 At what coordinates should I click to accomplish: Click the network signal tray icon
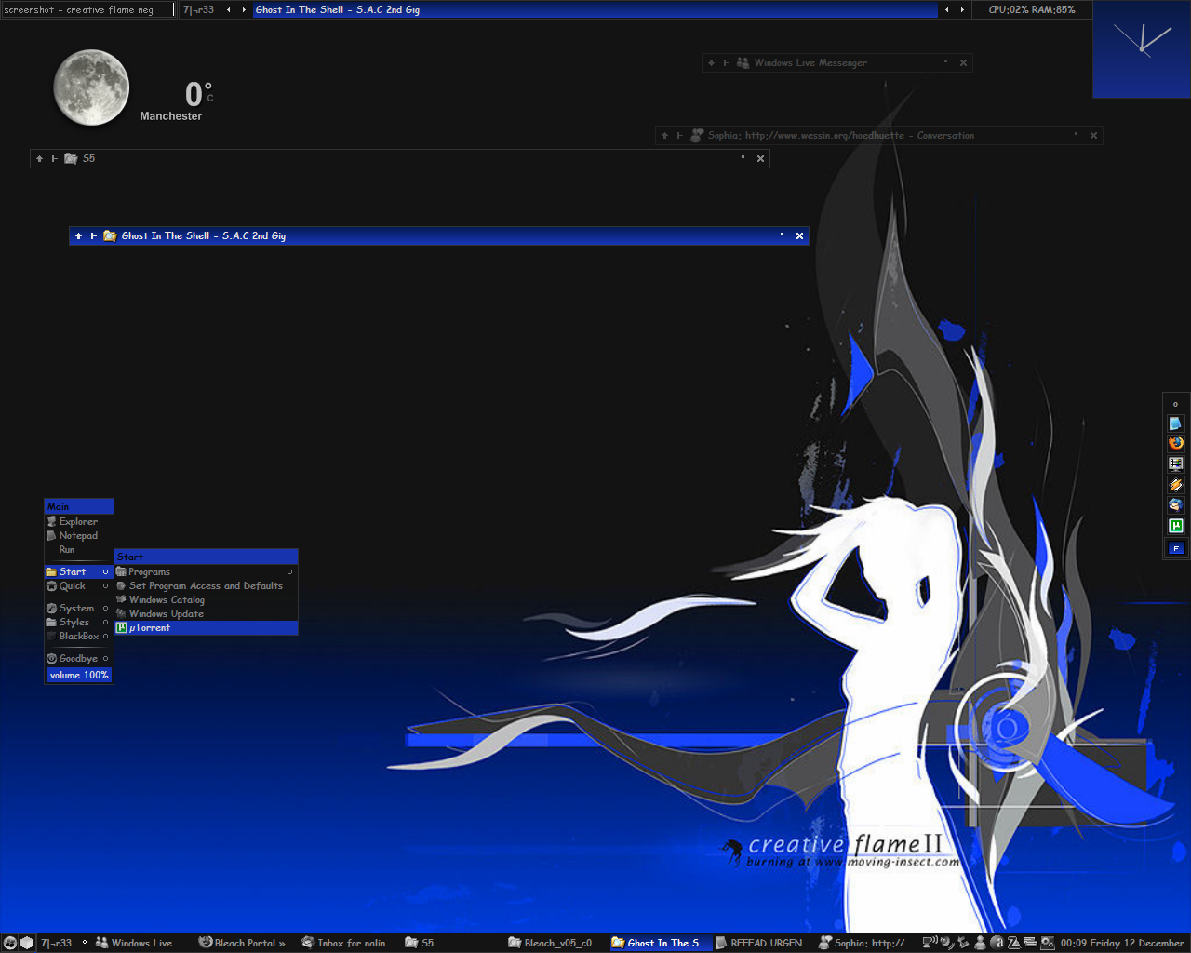(930, 942)
